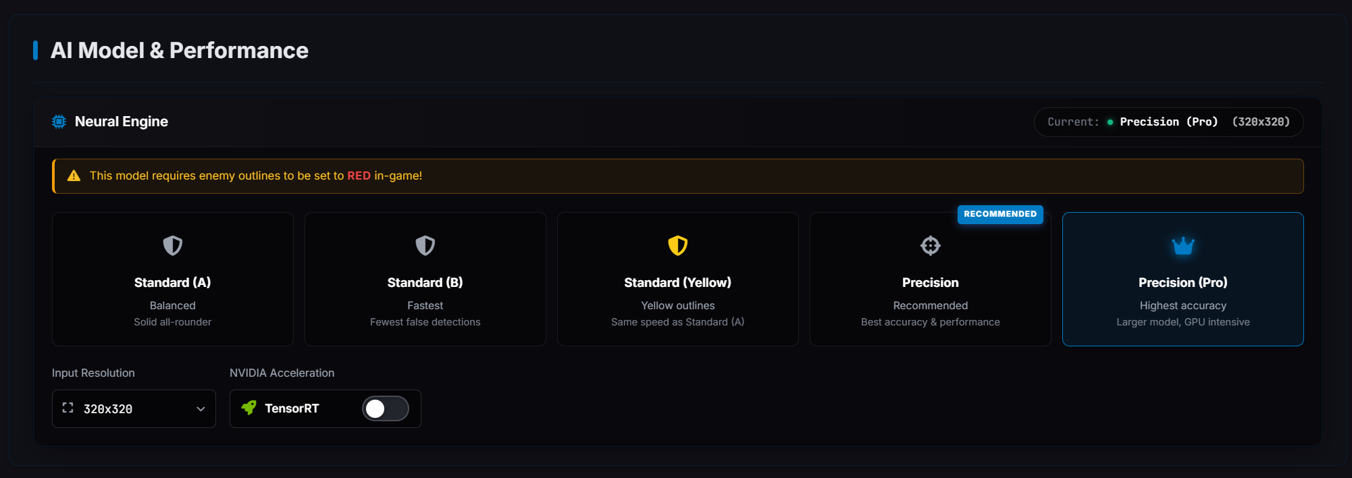Click the yellow warning triangle icon
The height and width of the screenshot is (478, 1352).
coord(74,176)
